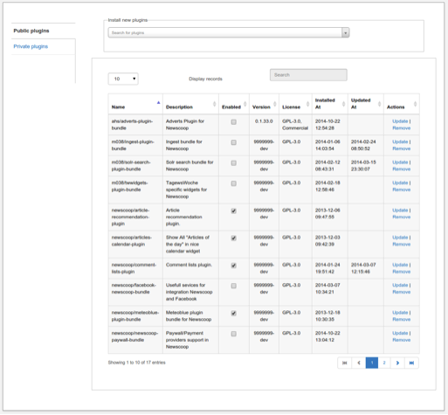448x415 pixels.
Task: Expand the Search for plugins dropdown arrow
Action: click(345, 32)
